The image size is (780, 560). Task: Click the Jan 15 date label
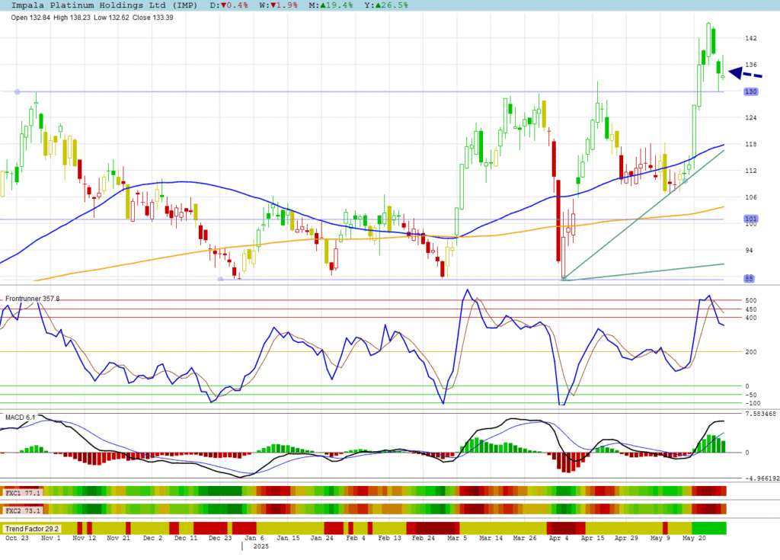pos(288,538)
